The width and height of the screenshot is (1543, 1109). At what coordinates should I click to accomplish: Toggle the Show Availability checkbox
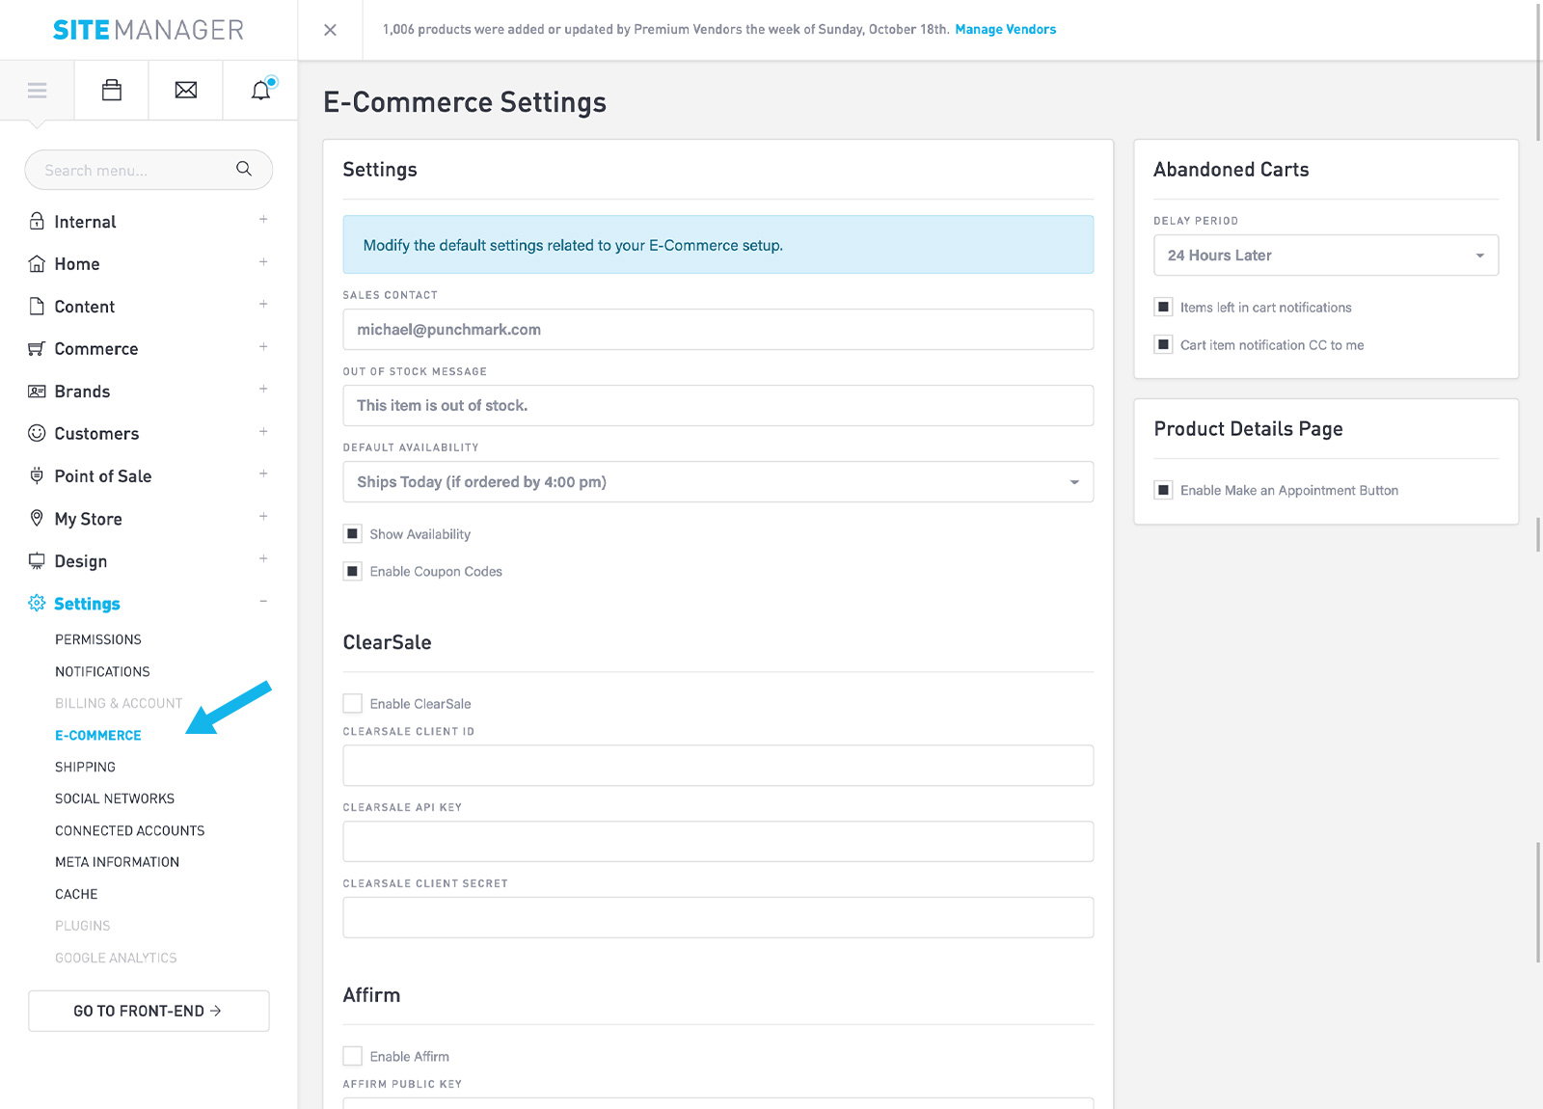coord(353,534)
